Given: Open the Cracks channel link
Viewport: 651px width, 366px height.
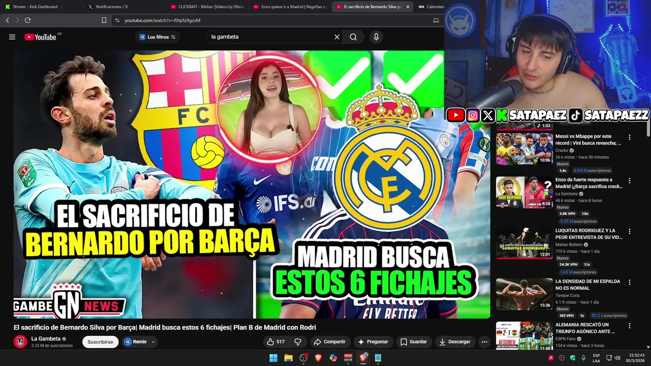Looking at the screenshot, I should [561, 150].
